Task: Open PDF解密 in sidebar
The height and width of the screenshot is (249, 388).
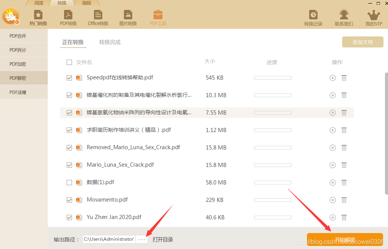Action: pos(24,78)
